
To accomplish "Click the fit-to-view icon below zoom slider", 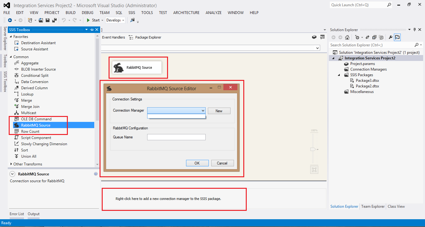I will coord(314,170).
